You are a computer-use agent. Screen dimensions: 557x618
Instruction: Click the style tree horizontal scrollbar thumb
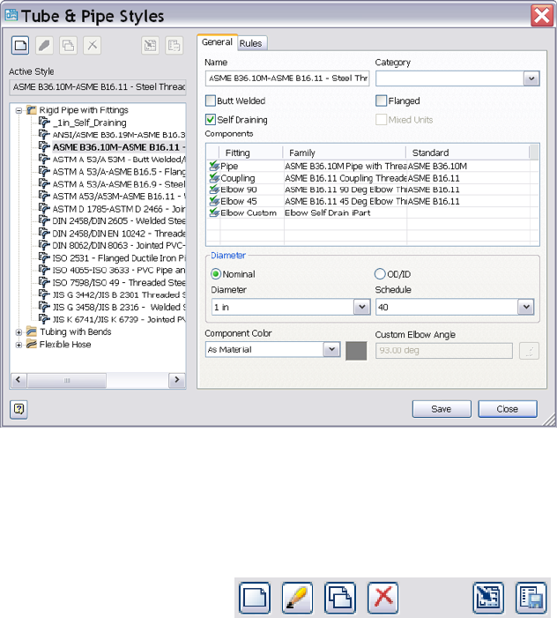point(67,380)
